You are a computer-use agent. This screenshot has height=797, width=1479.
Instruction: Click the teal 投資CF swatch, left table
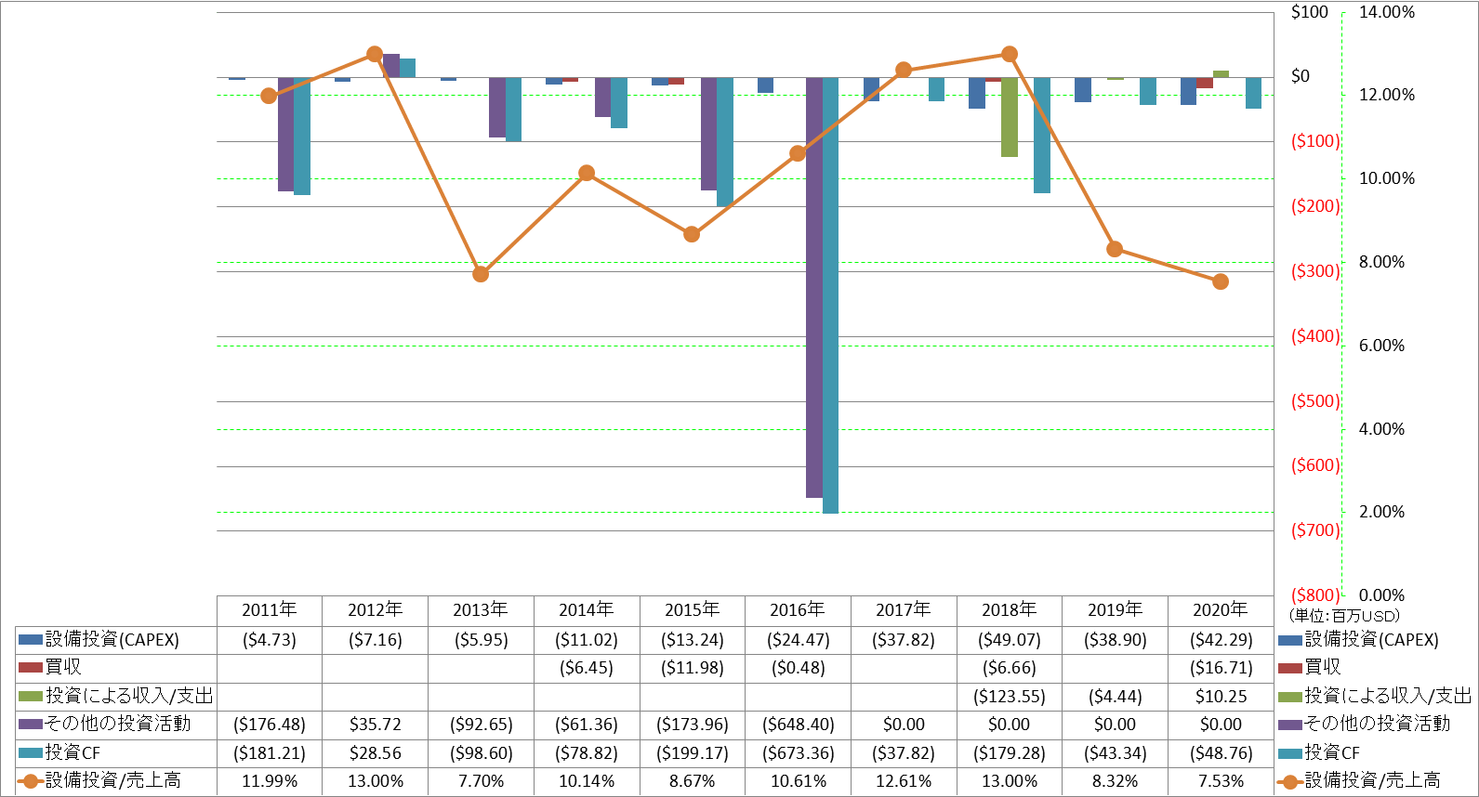pyautogui.click(x=31, y=753)
